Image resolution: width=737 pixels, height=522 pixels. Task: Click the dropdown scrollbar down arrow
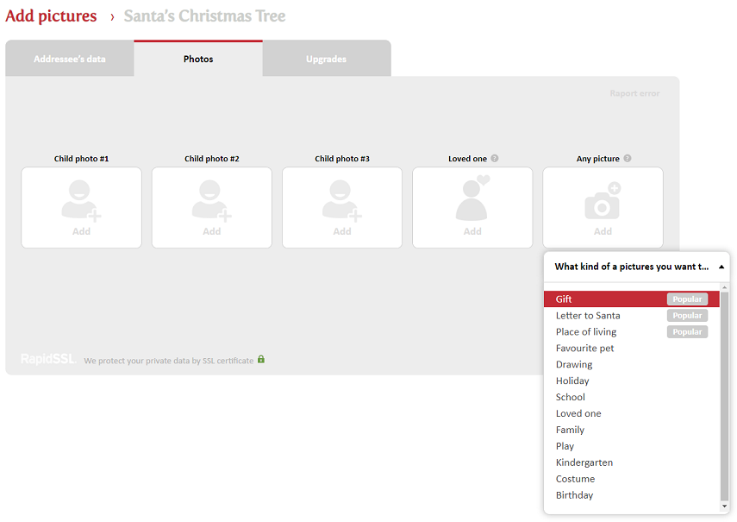click(x=724, y=506)
